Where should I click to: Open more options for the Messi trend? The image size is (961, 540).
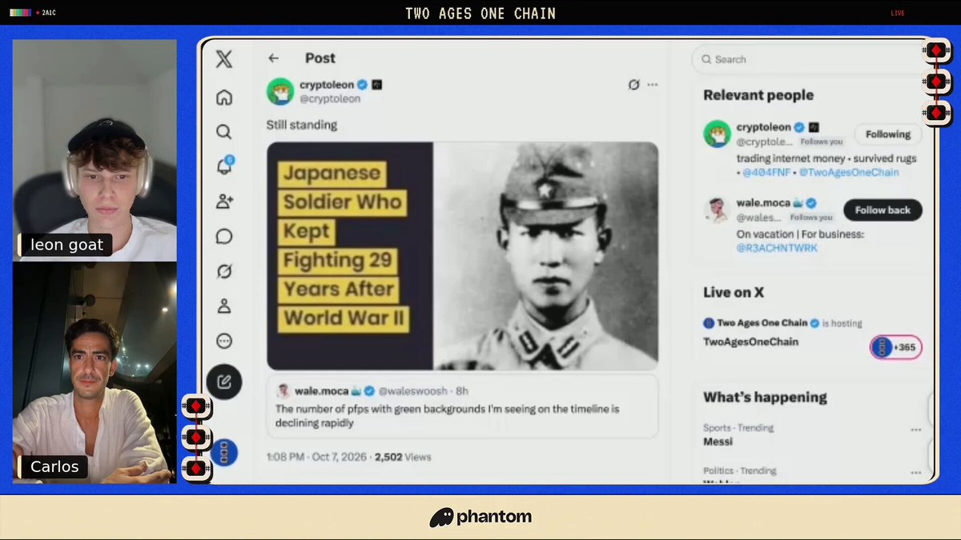[915, 430]
